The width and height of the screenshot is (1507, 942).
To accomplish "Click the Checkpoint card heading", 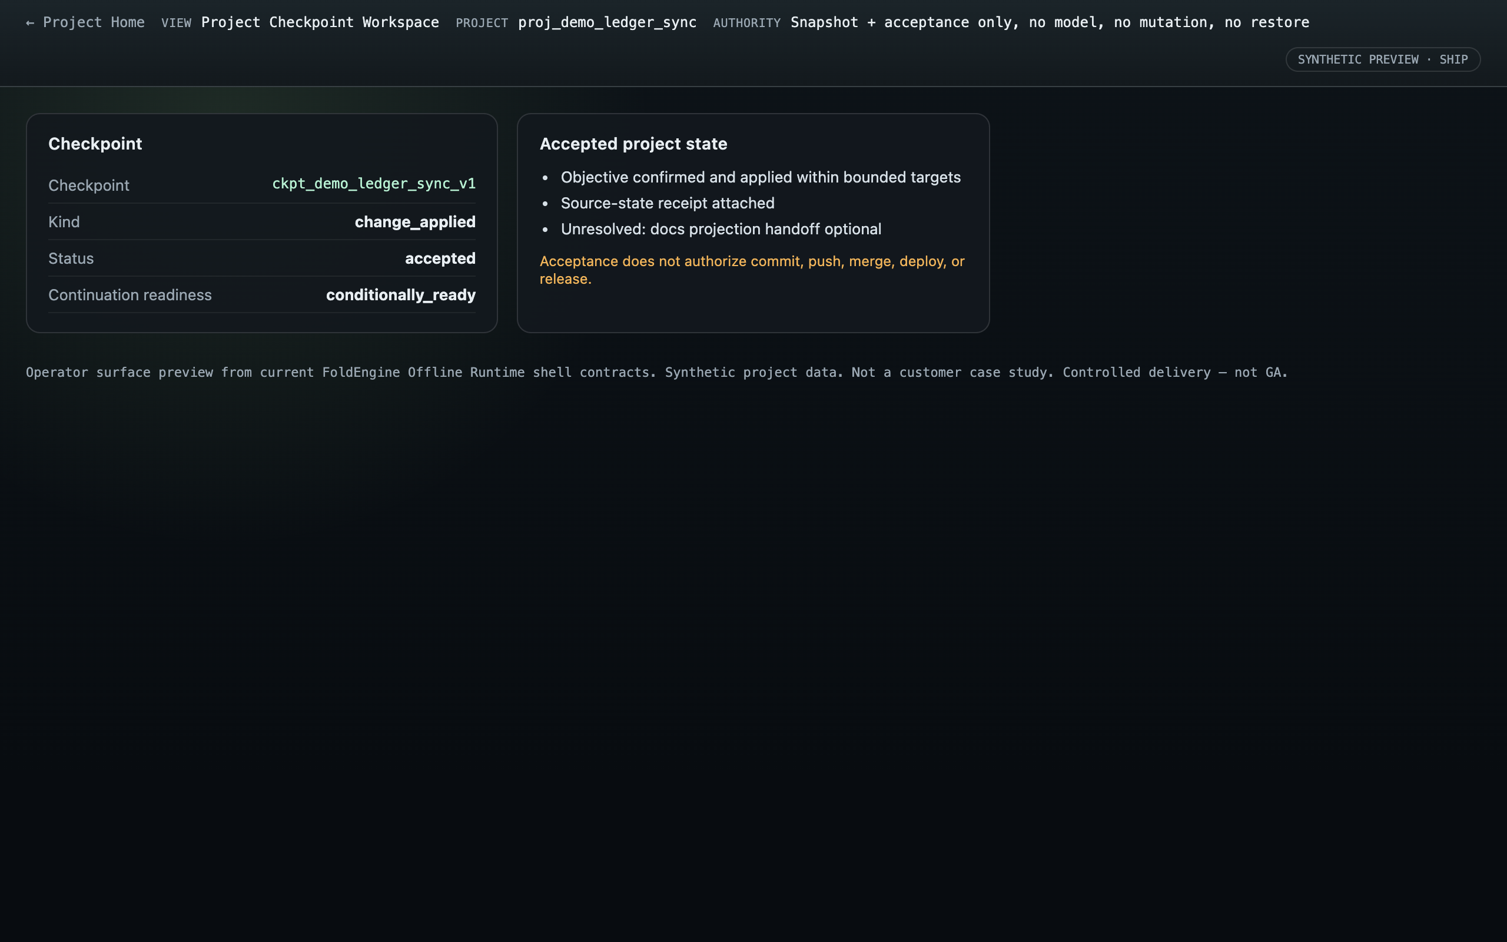I will pyautogui.click(x=95, y=144).
